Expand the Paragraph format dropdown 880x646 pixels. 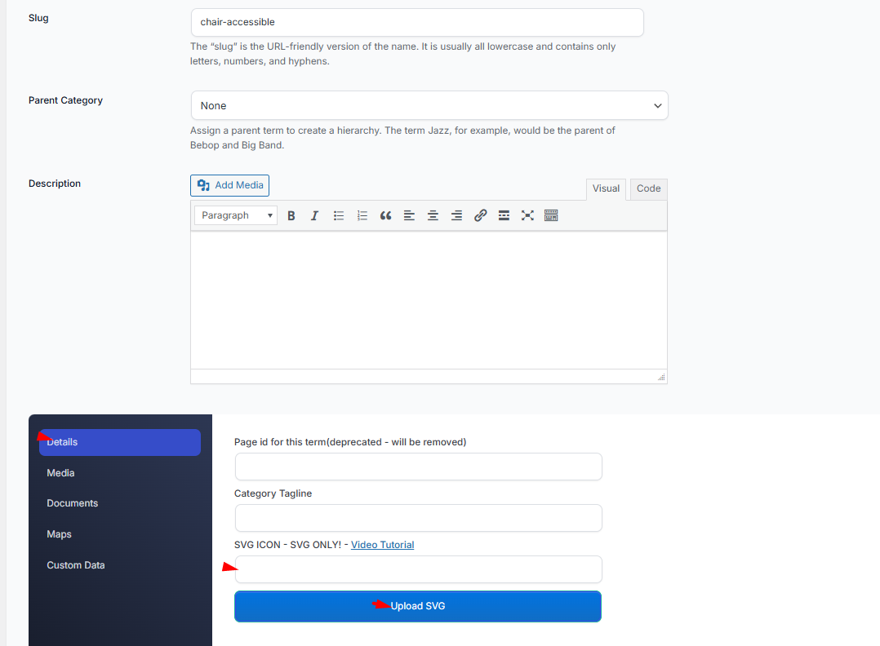click(x=236, y=215)
